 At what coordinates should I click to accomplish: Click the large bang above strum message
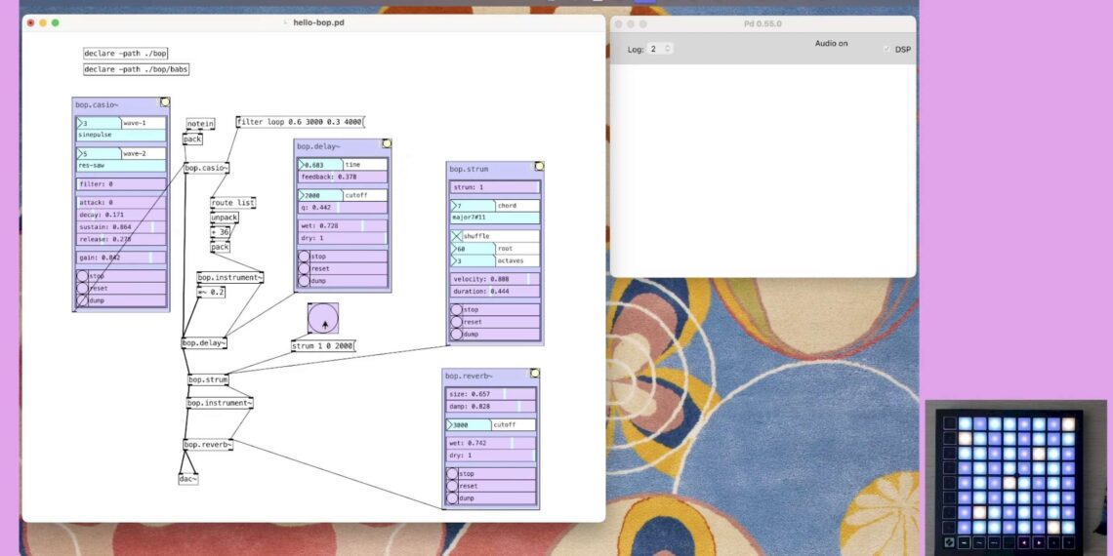click(x=323, y=319)
